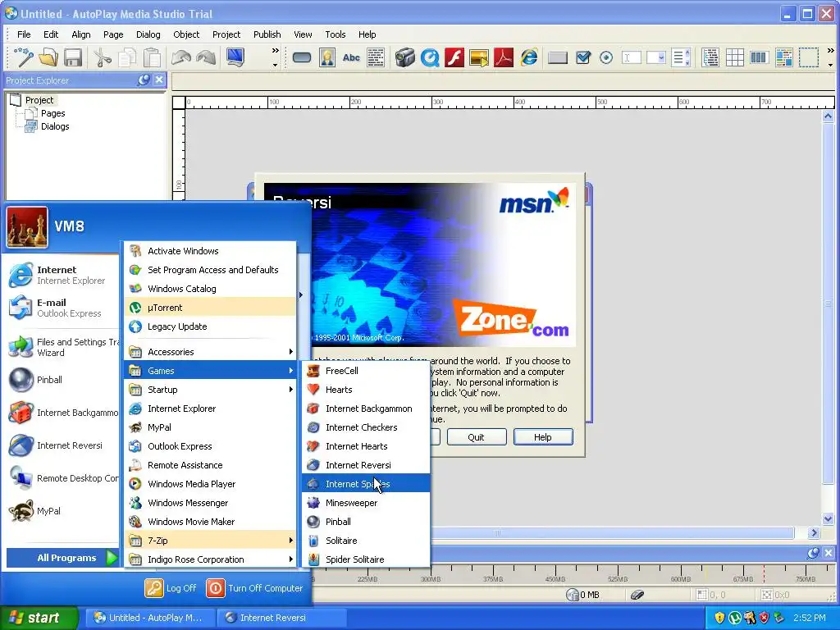This screenshot has width=840, height=630.
Task: Insert an Input field object from toolbar
Action: coord(631,57)
